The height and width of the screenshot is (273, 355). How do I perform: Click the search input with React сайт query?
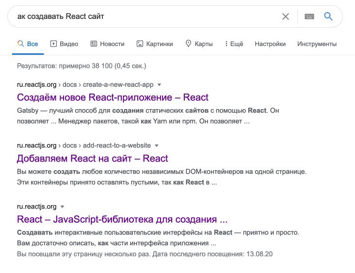pyautogui.click(x=145, y=16)
